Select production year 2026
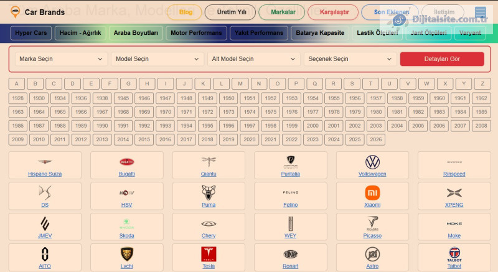This screenshot has height=272, width=498. click(x=376, y=139)
